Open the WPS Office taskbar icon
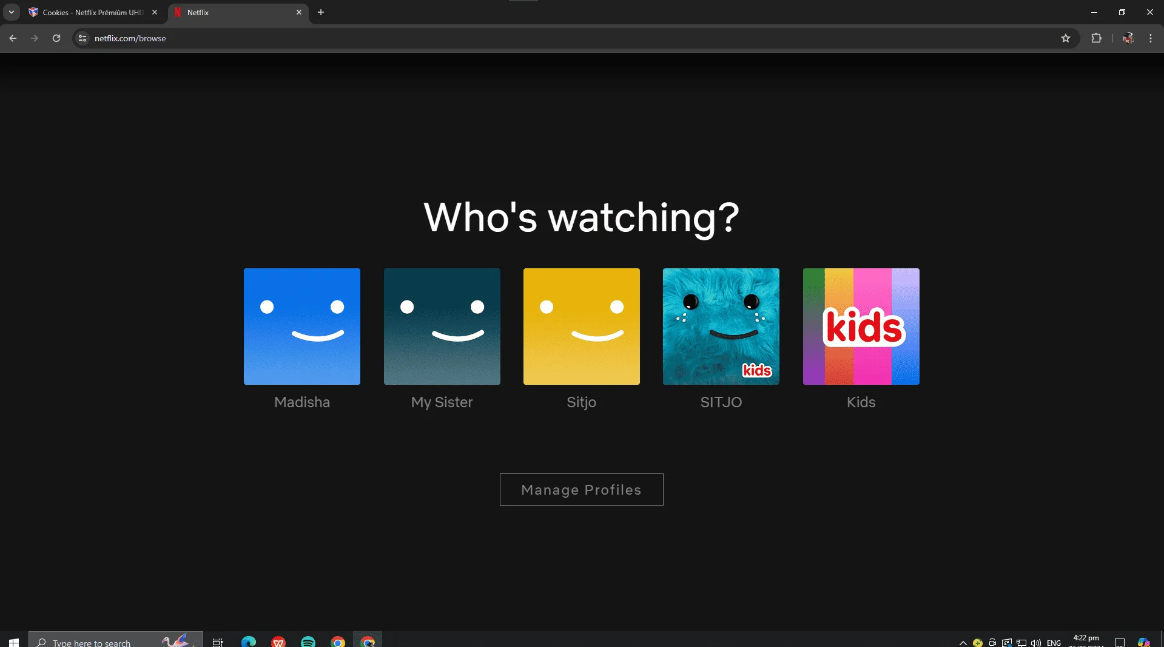This screenshot has width=1164, height=647. 278,642
